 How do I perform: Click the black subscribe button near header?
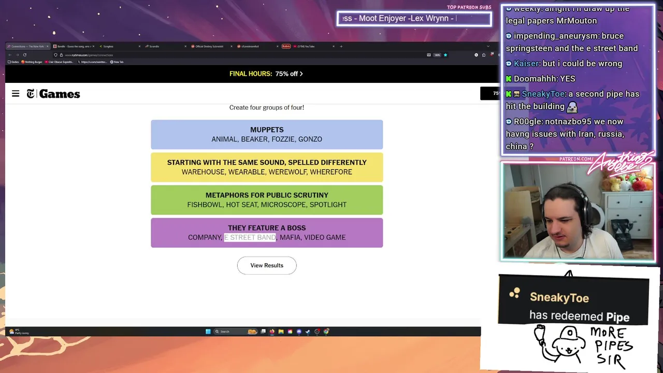pyautogui.click(x=490, y=94)
